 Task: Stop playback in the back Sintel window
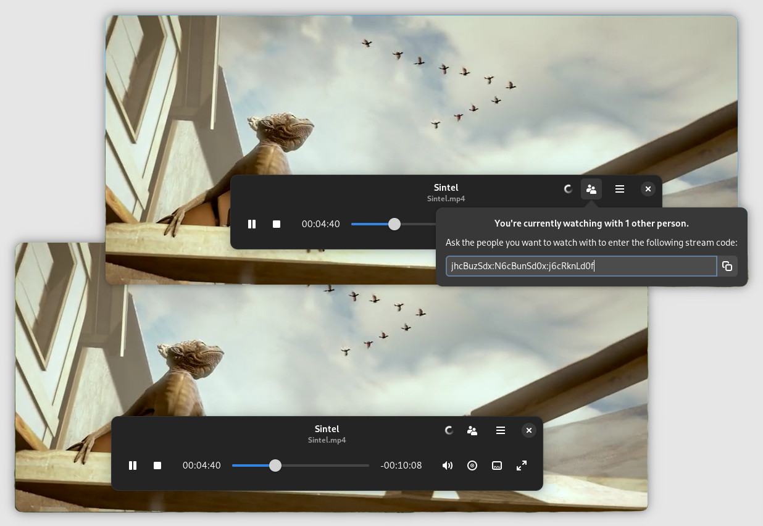[277, 224]
